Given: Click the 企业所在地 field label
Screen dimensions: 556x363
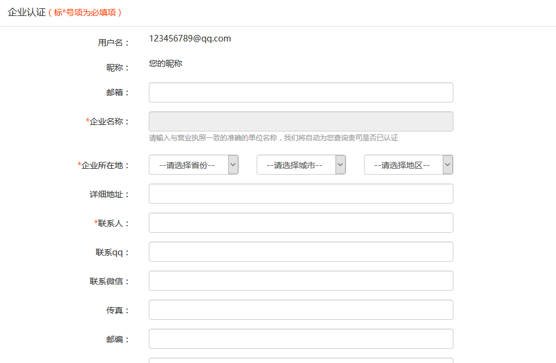Looking at the screenshot, I should click(105, 166).
